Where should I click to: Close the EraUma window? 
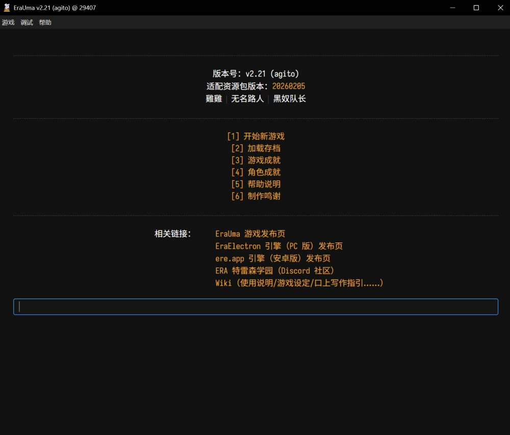500,8
